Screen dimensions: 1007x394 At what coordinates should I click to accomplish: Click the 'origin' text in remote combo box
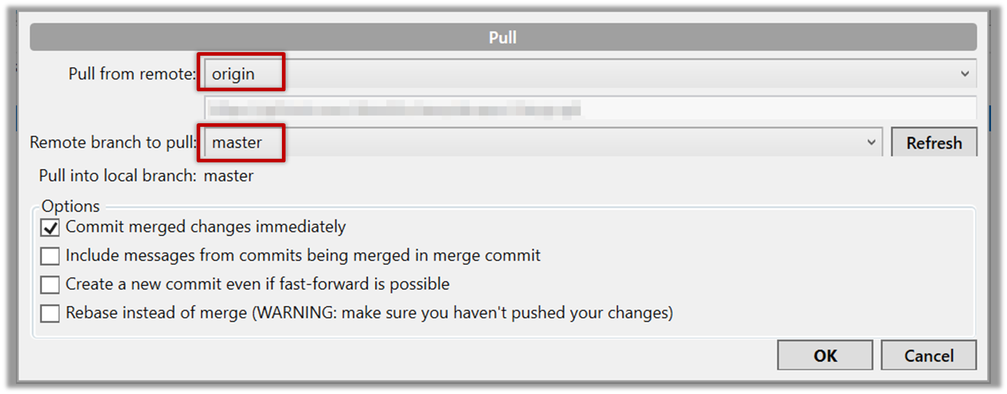click(233, 74)
